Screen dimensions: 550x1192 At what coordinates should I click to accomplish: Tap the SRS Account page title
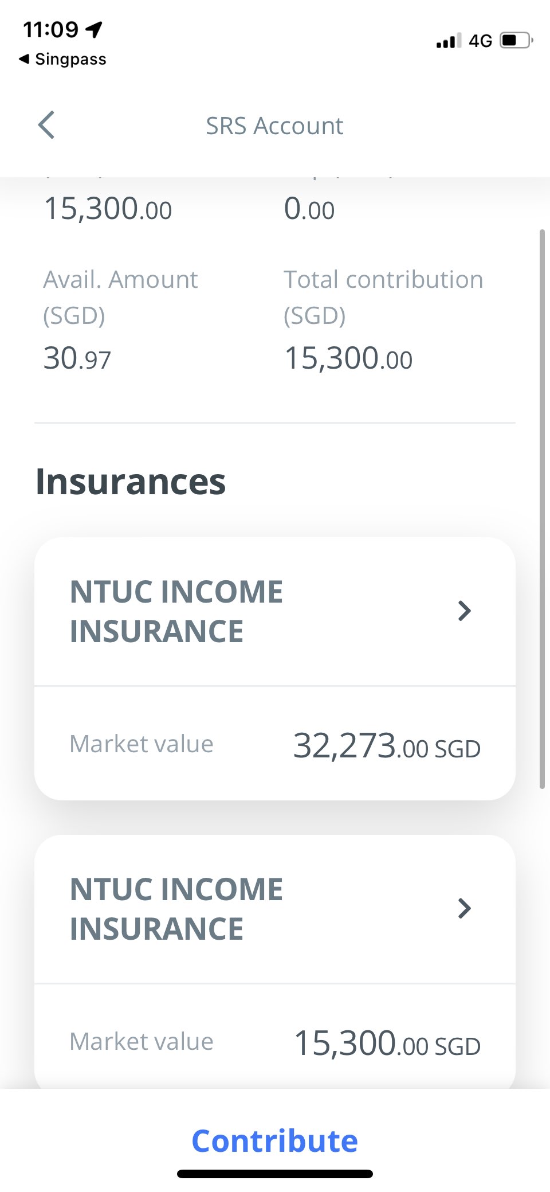pos(274,126)
